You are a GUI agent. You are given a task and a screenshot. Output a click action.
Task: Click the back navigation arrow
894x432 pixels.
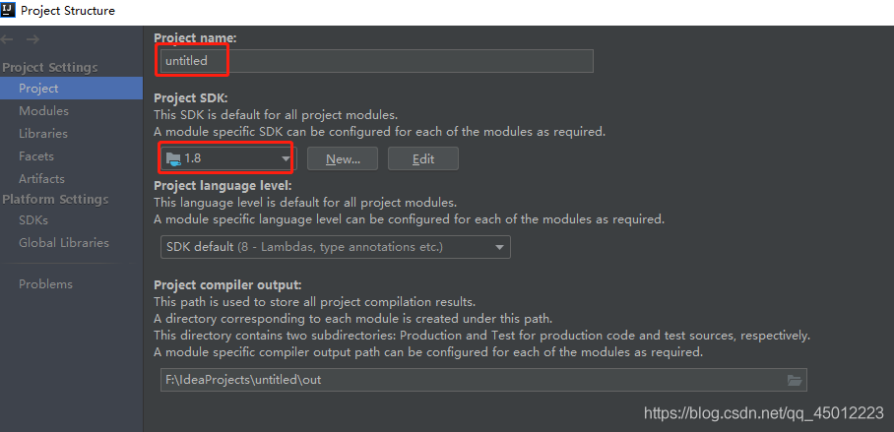click(x=7, y=39)
